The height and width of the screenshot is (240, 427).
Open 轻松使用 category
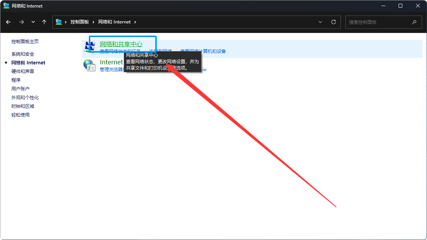(x=20, y=115)
